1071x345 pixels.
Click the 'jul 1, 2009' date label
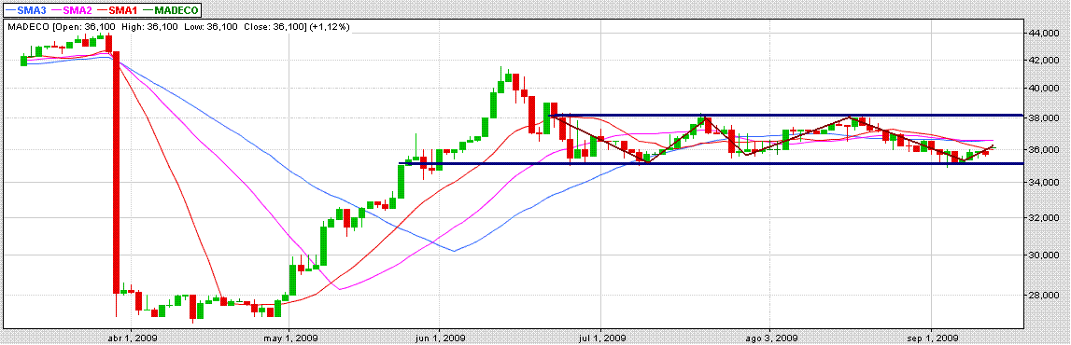click(x=601, y=338)
